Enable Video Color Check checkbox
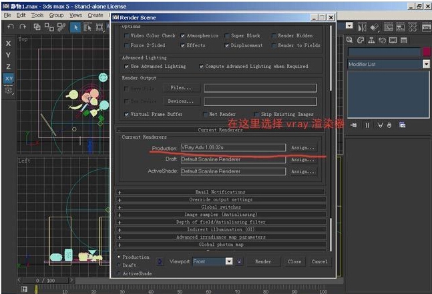The width and height of the screenshot is (432, 294). (126, 36)
